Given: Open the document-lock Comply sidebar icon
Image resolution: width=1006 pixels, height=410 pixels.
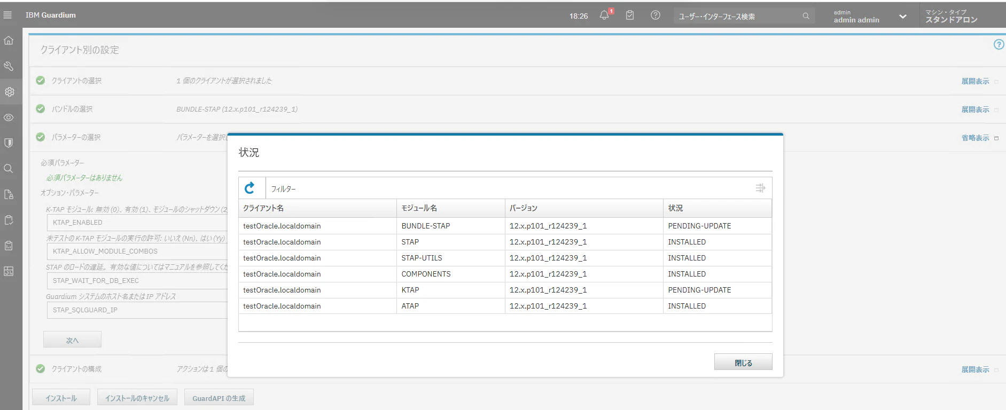Looking at the screenshot, I should click(x=9, y=194).
